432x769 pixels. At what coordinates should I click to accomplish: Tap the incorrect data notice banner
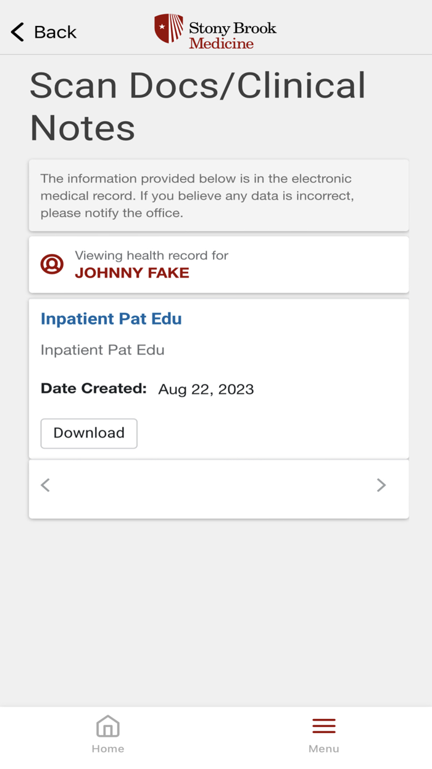tap(218, 195)
